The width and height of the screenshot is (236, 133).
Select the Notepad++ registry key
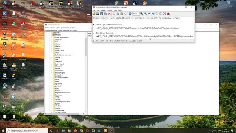click(59, 75)
